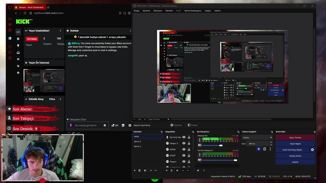Delete the selected scene with the Sahneler trash icon

[139, 170]
